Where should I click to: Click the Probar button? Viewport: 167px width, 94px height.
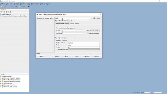(x=77, y=56)
